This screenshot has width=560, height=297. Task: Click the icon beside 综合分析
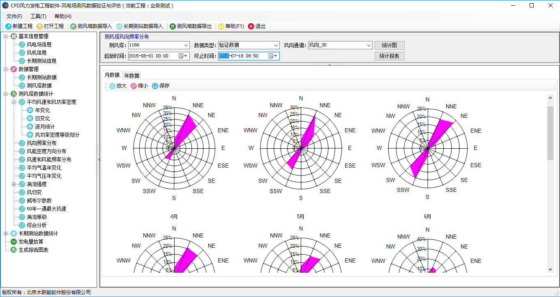click(22, 225)
